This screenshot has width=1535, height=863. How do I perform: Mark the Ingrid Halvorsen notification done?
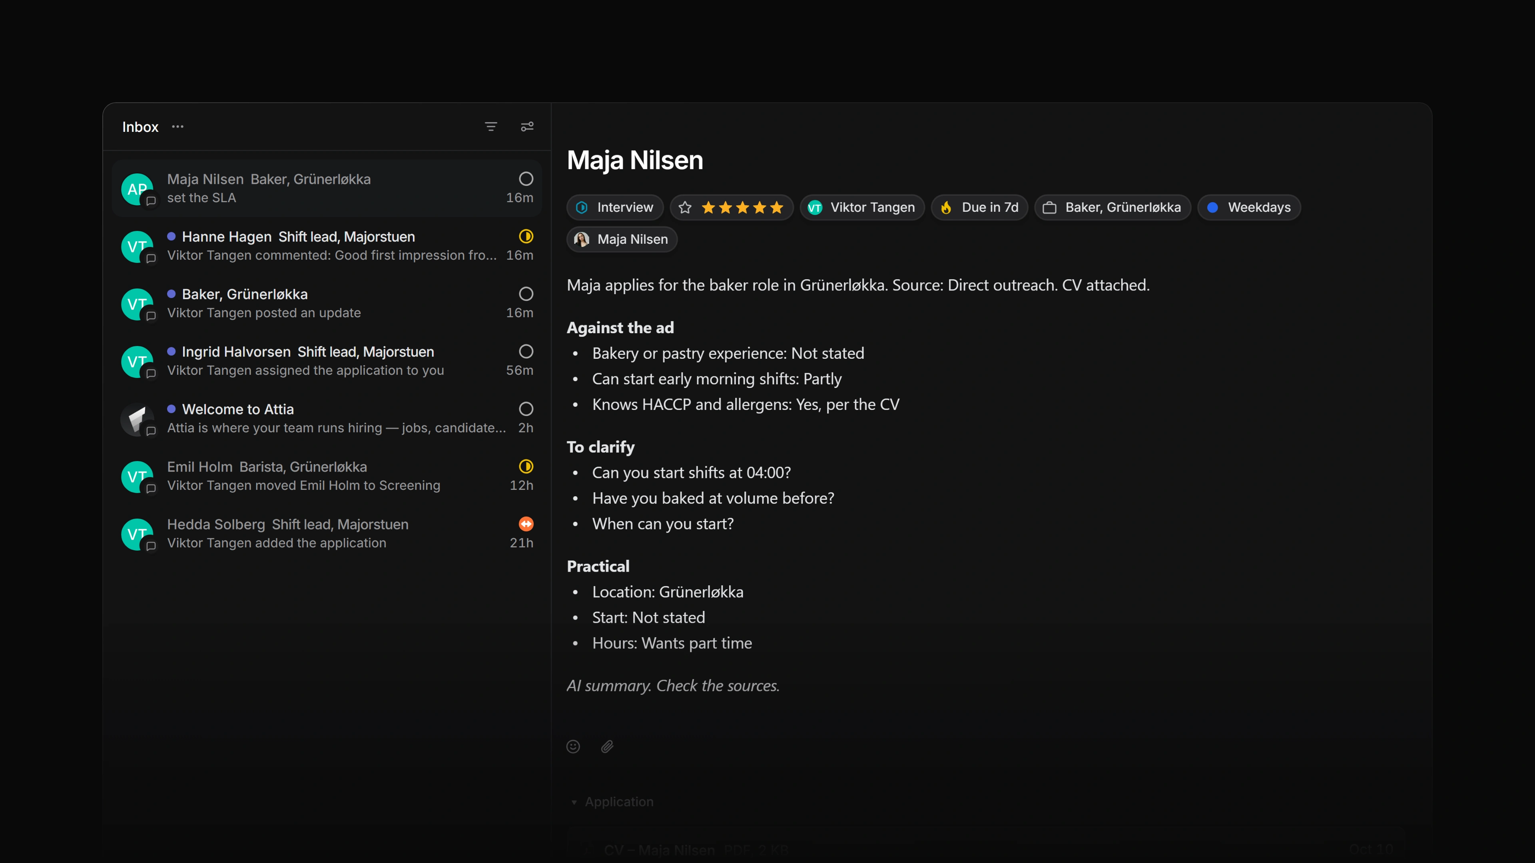pos(526,352)
